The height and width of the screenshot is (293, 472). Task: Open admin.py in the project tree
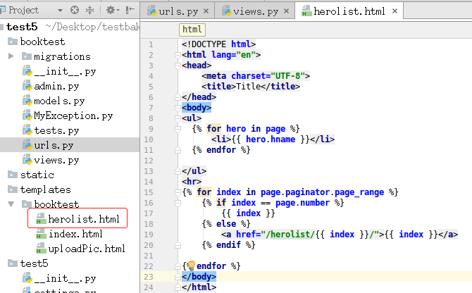coord(56,86)
